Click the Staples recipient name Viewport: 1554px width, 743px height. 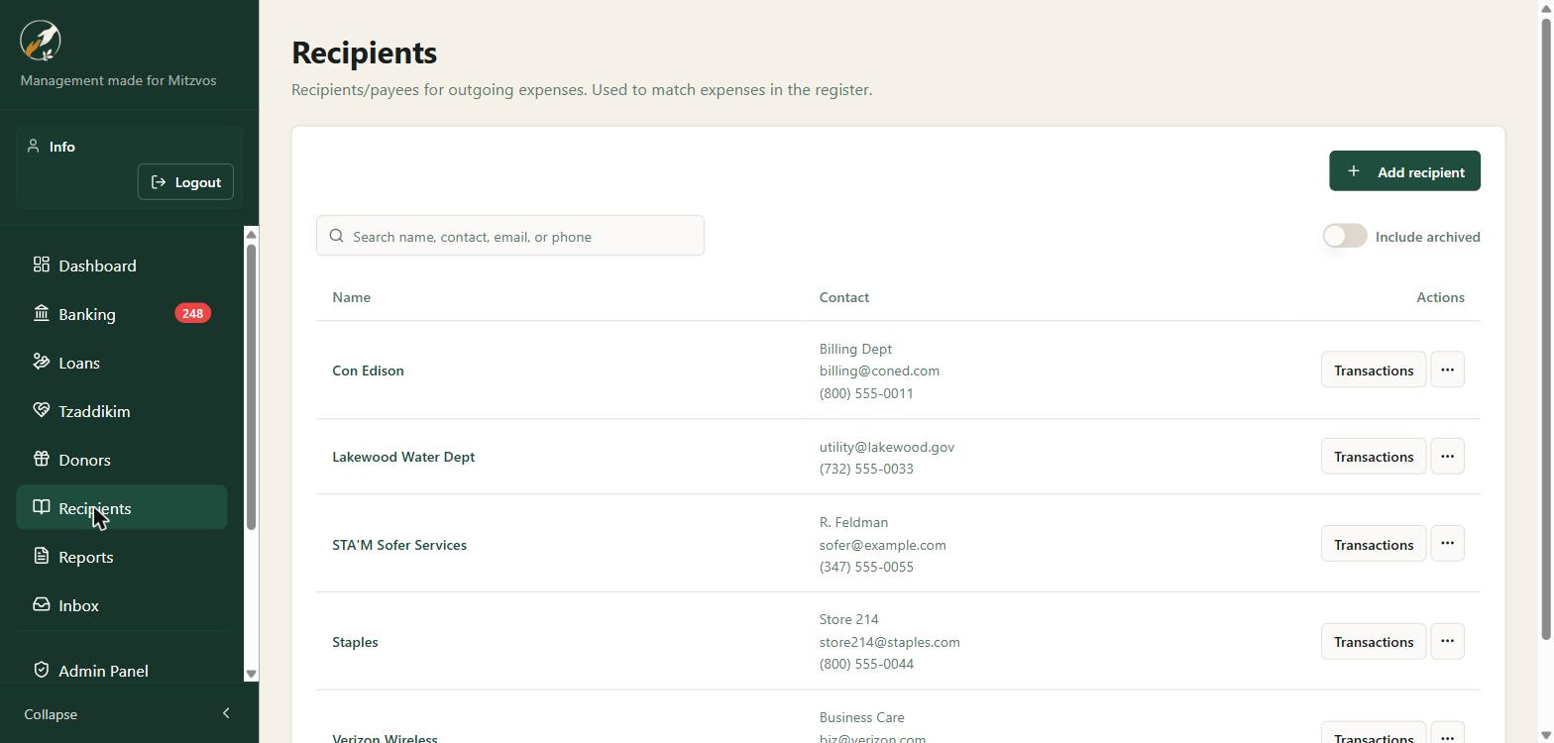point(355,642)
